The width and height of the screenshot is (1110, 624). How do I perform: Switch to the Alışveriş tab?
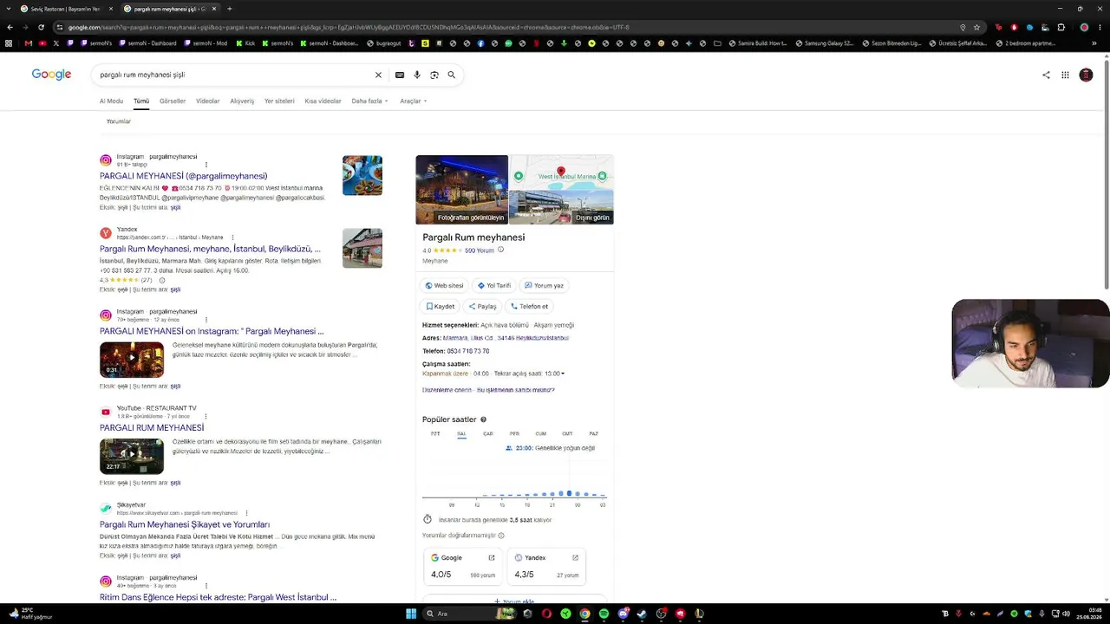tap(242, 101)
